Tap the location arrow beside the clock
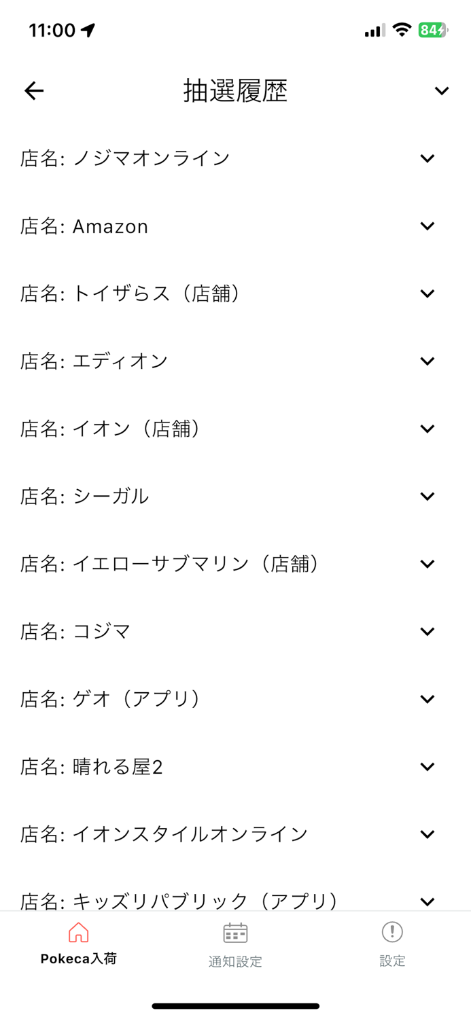Viewport: 471px width, 1019px height. (88, 29)
